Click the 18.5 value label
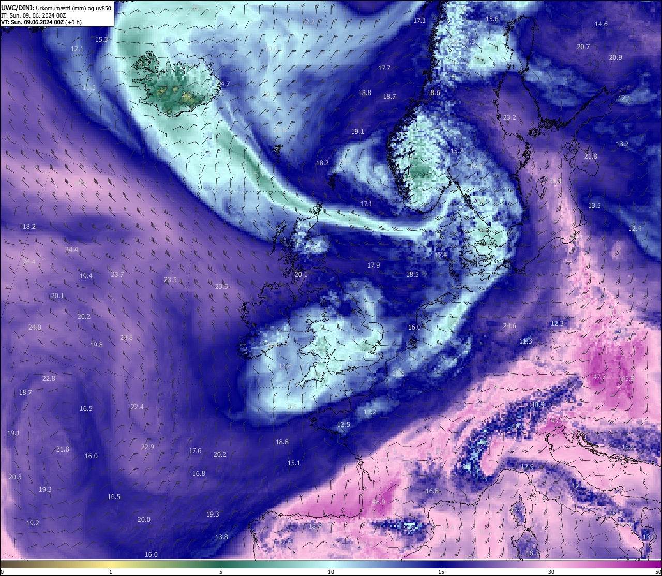Screen dimensions: 662x576 click(412, 274)
